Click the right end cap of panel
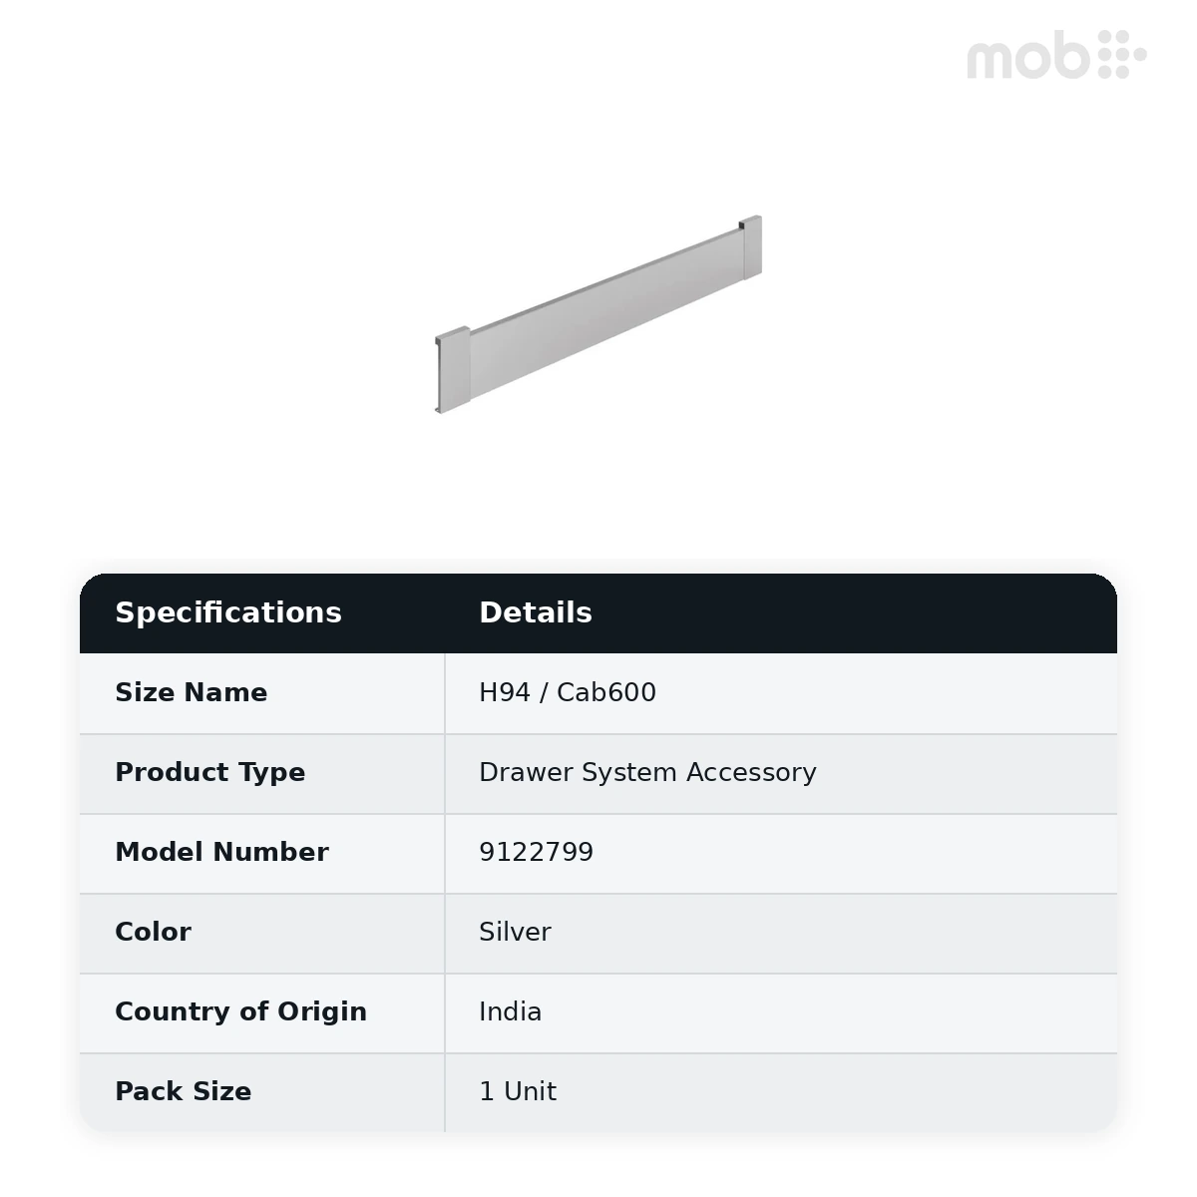 751,247
